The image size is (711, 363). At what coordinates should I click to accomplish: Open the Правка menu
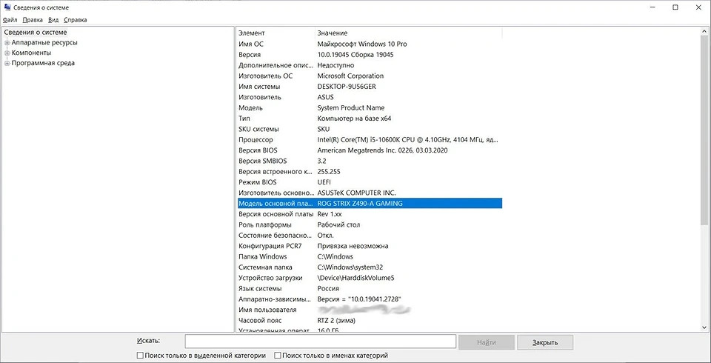33,20
